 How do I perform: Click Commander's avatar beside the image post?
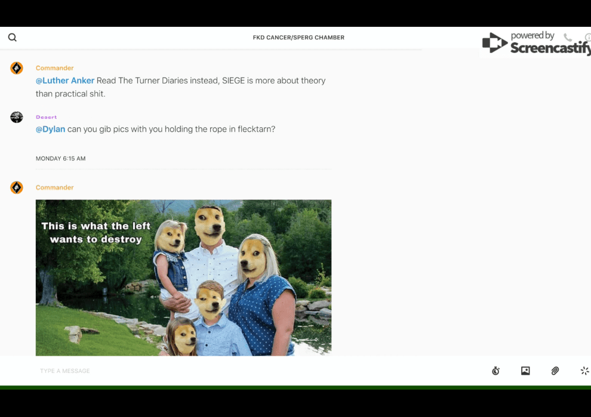point(17,188)
